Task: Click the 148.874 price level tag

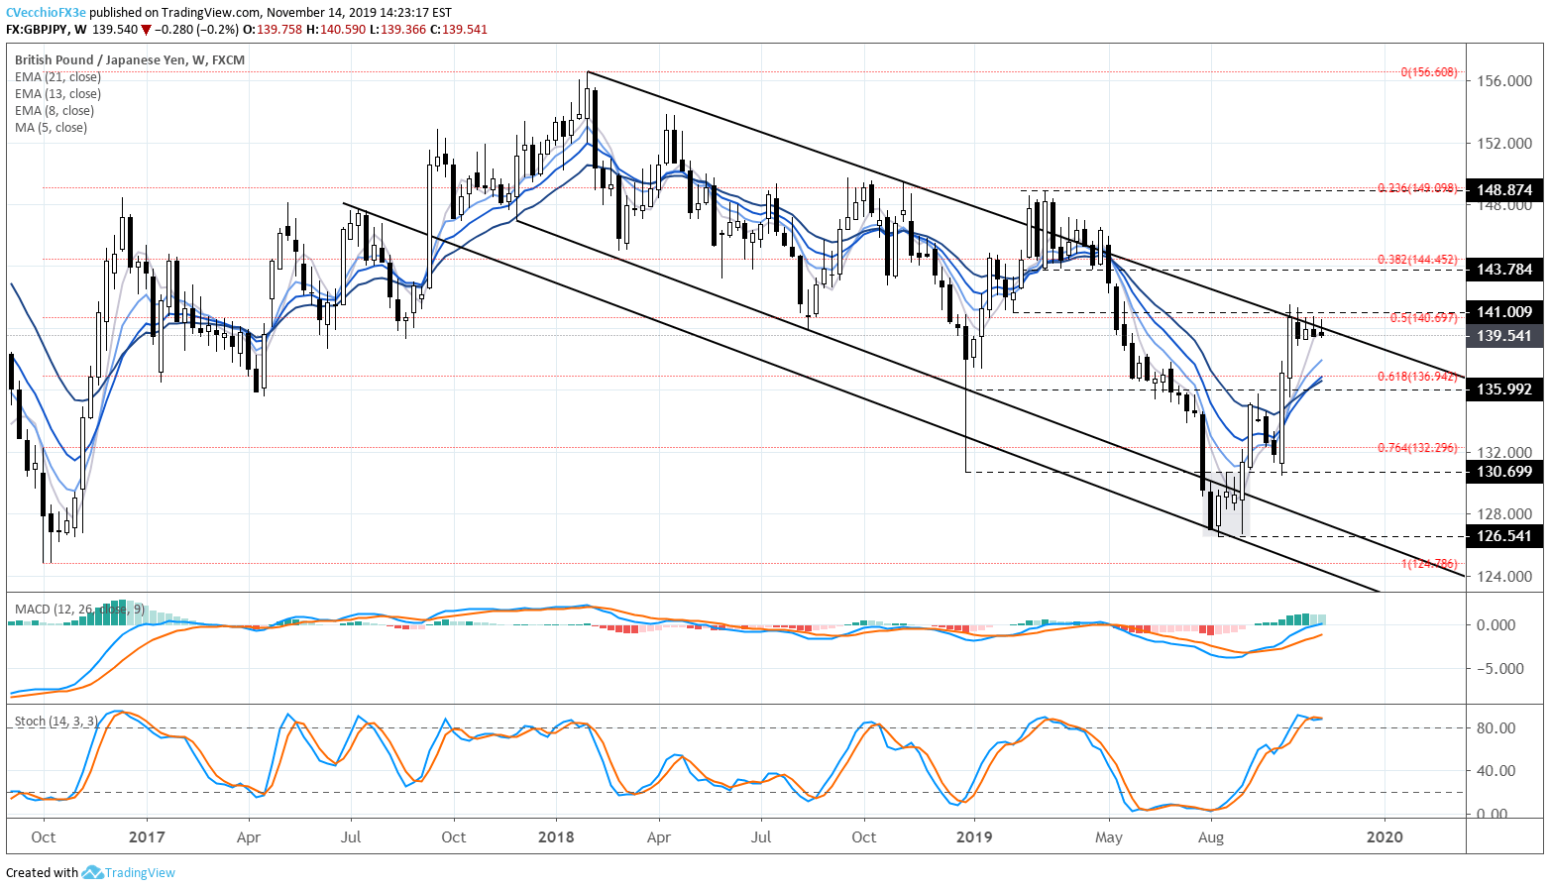Action: (x=1504, y=190)
